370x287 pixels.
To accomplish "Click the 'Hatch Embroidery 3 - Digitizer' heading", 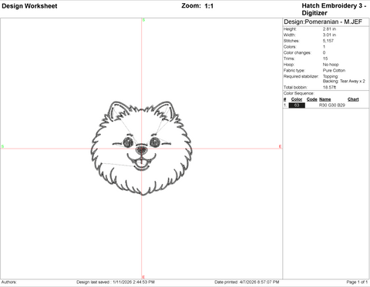I will [334, 9].
